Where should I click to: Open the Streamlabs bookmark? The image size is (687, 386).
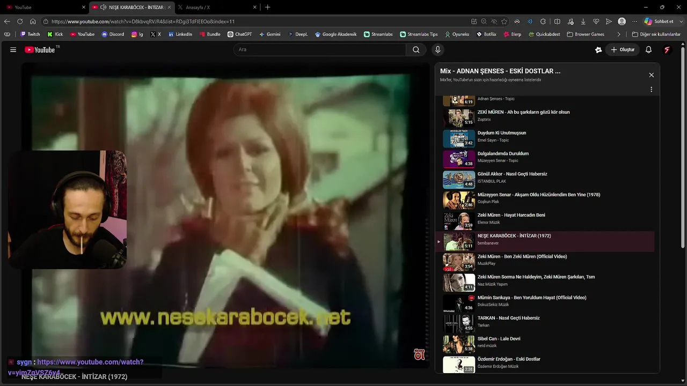[378, 34]
